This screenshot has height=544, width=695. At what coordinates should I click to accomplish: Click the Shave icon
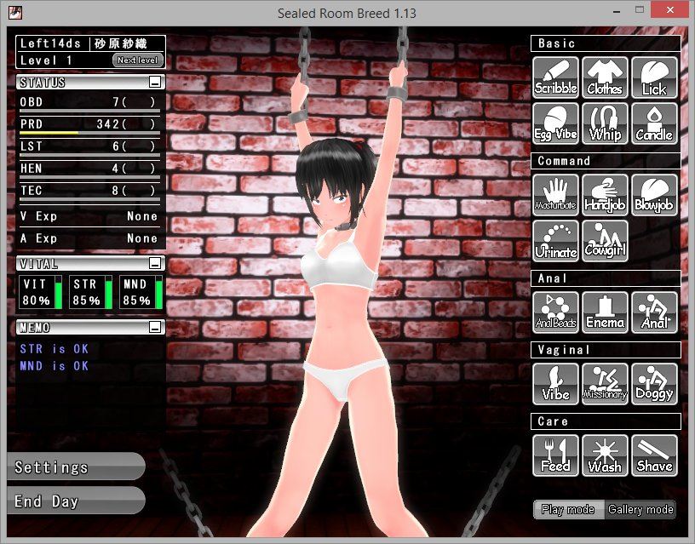655,455
